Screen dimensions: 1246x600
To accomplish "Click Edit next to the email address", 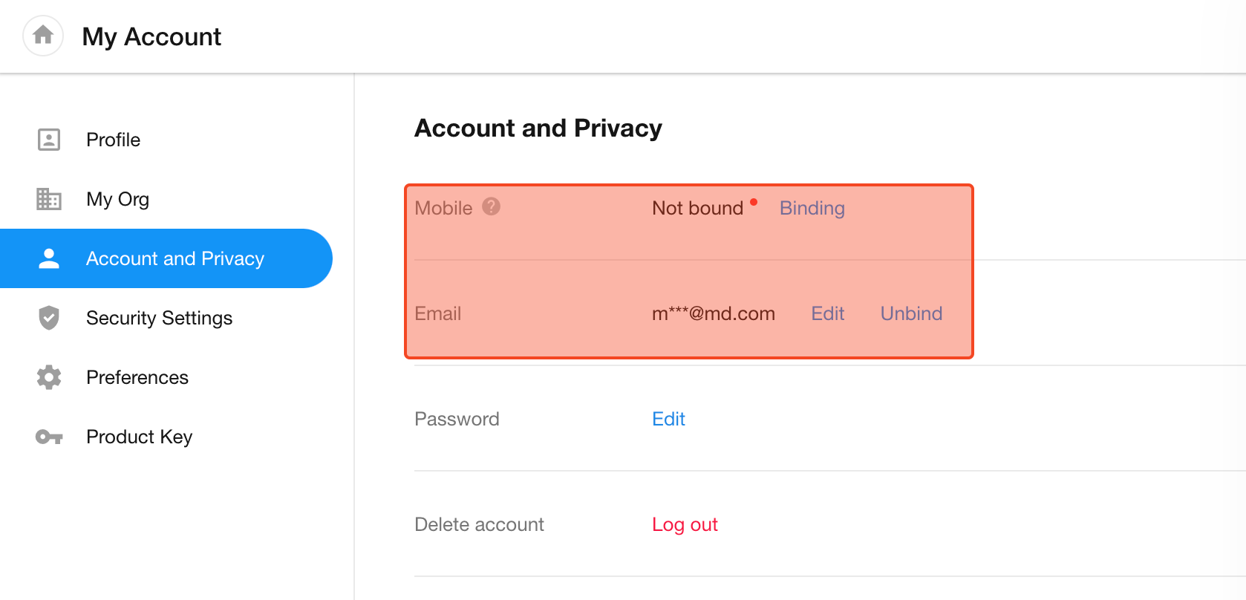I will click(x=827, y=313).
